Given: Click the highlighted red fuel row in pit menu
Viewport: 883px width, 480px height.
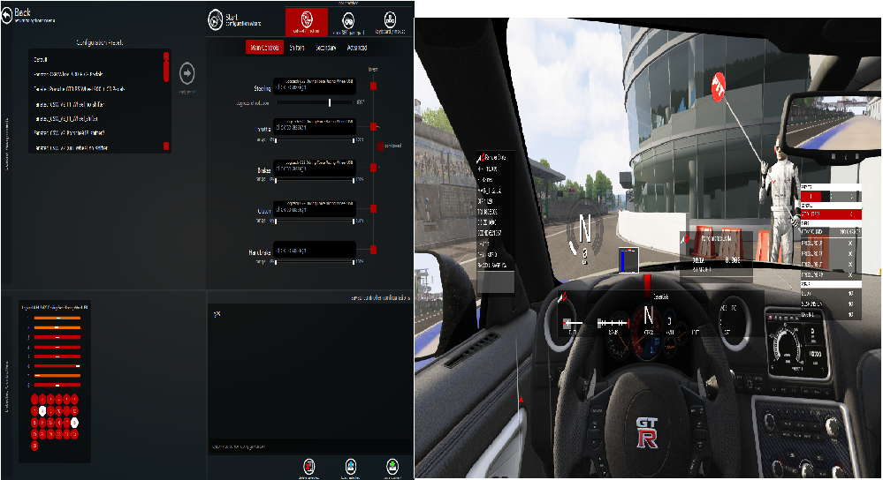Looking at the screenshot, I should coord(831,214).
